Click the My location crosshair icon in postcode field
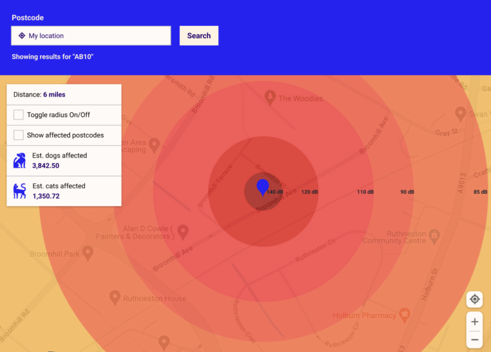This screenshot has width=491, height=352. point(22,36)
